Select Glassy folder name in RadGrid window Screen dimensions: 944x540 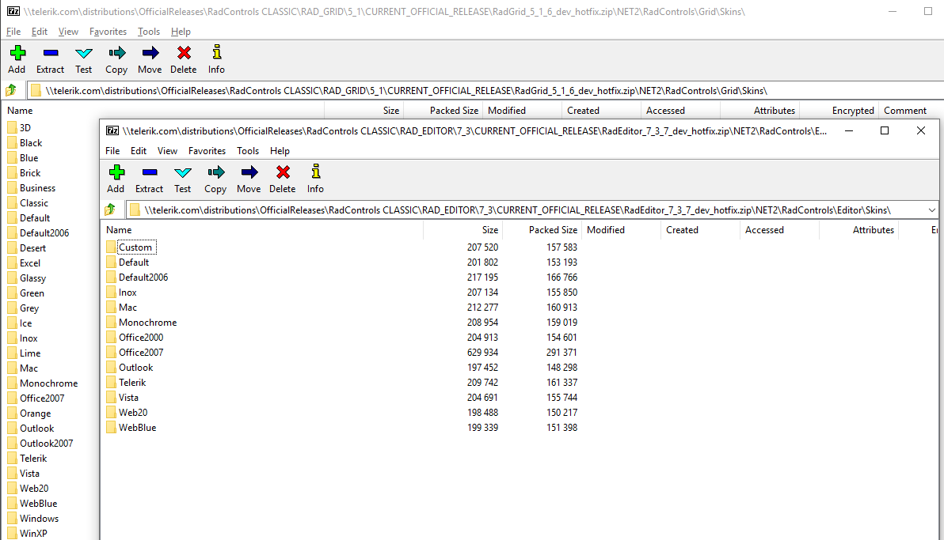point(32,278)
